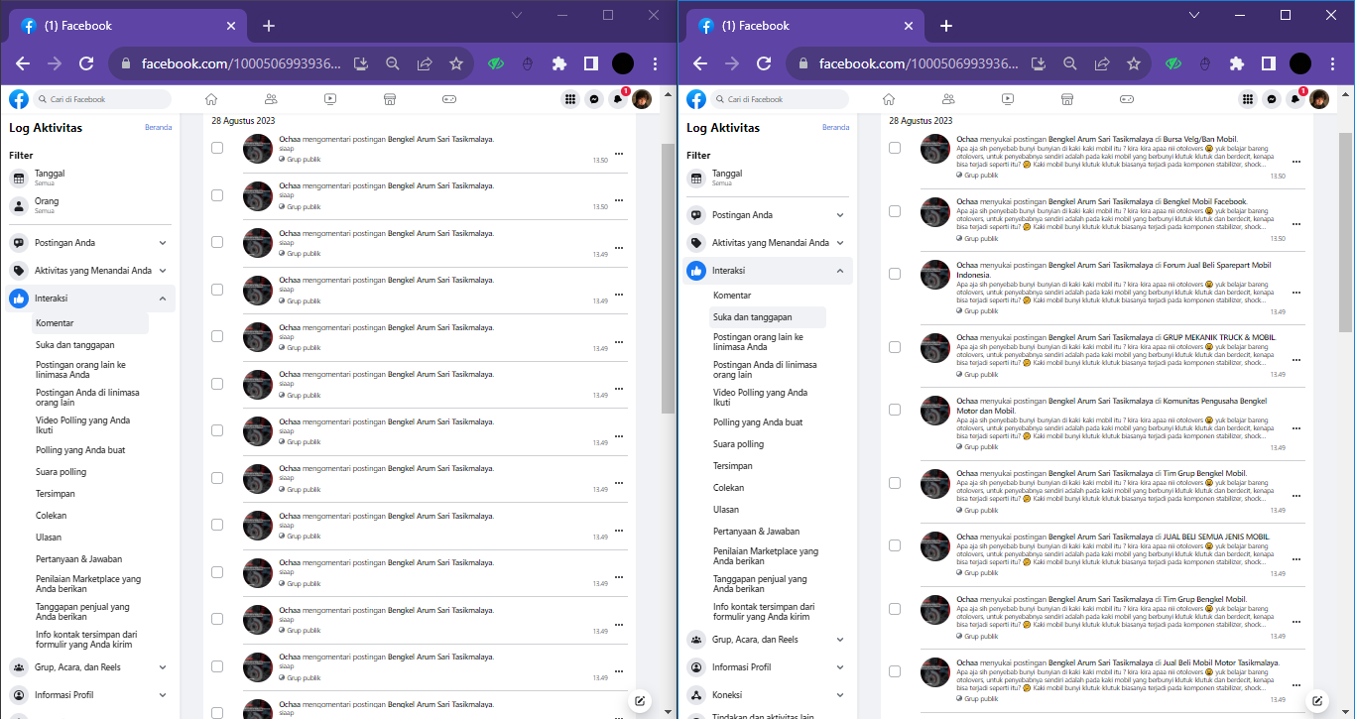Click zoom magnifier icon in right address bar

tap(1070, 63)
